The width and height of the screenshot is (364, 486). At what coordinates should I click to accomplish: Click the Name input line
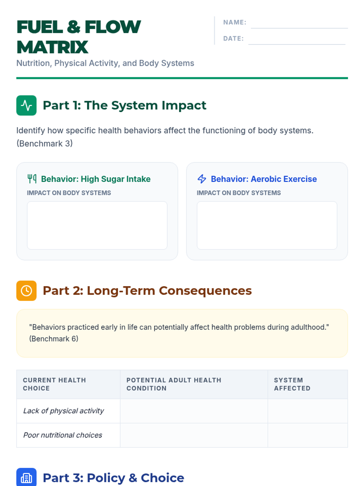point(299,23)
